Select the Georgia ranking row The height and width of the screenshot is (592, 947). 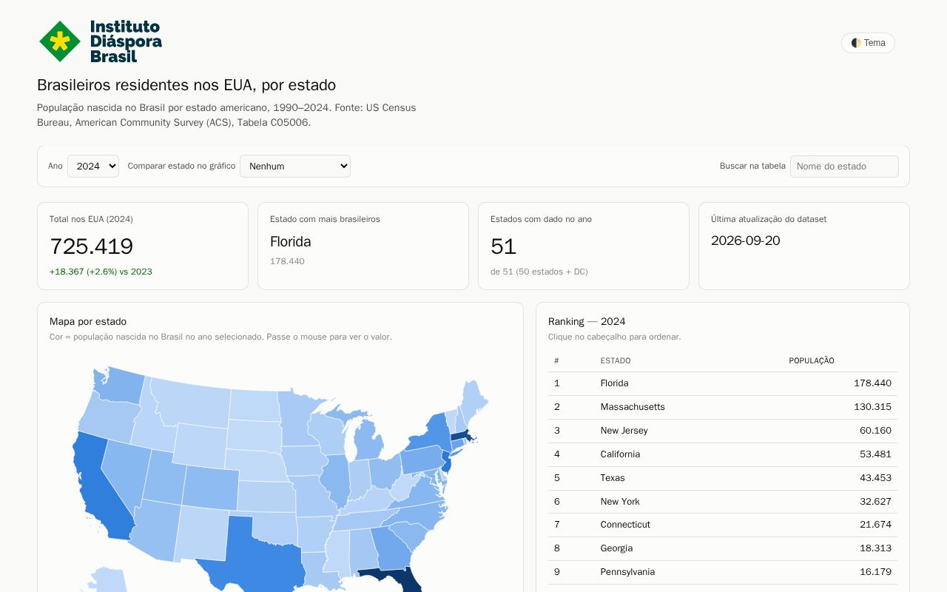tap(723, 548)
